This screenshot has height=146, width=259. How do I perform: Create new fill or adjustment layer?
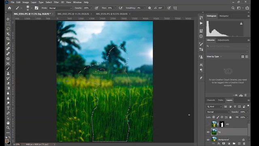click(x=229, y=144)
